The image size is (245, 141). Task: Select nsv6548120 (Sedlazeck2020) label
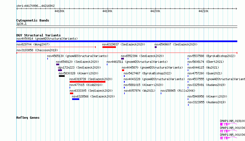pyautogui.click(x=77, y=62)
